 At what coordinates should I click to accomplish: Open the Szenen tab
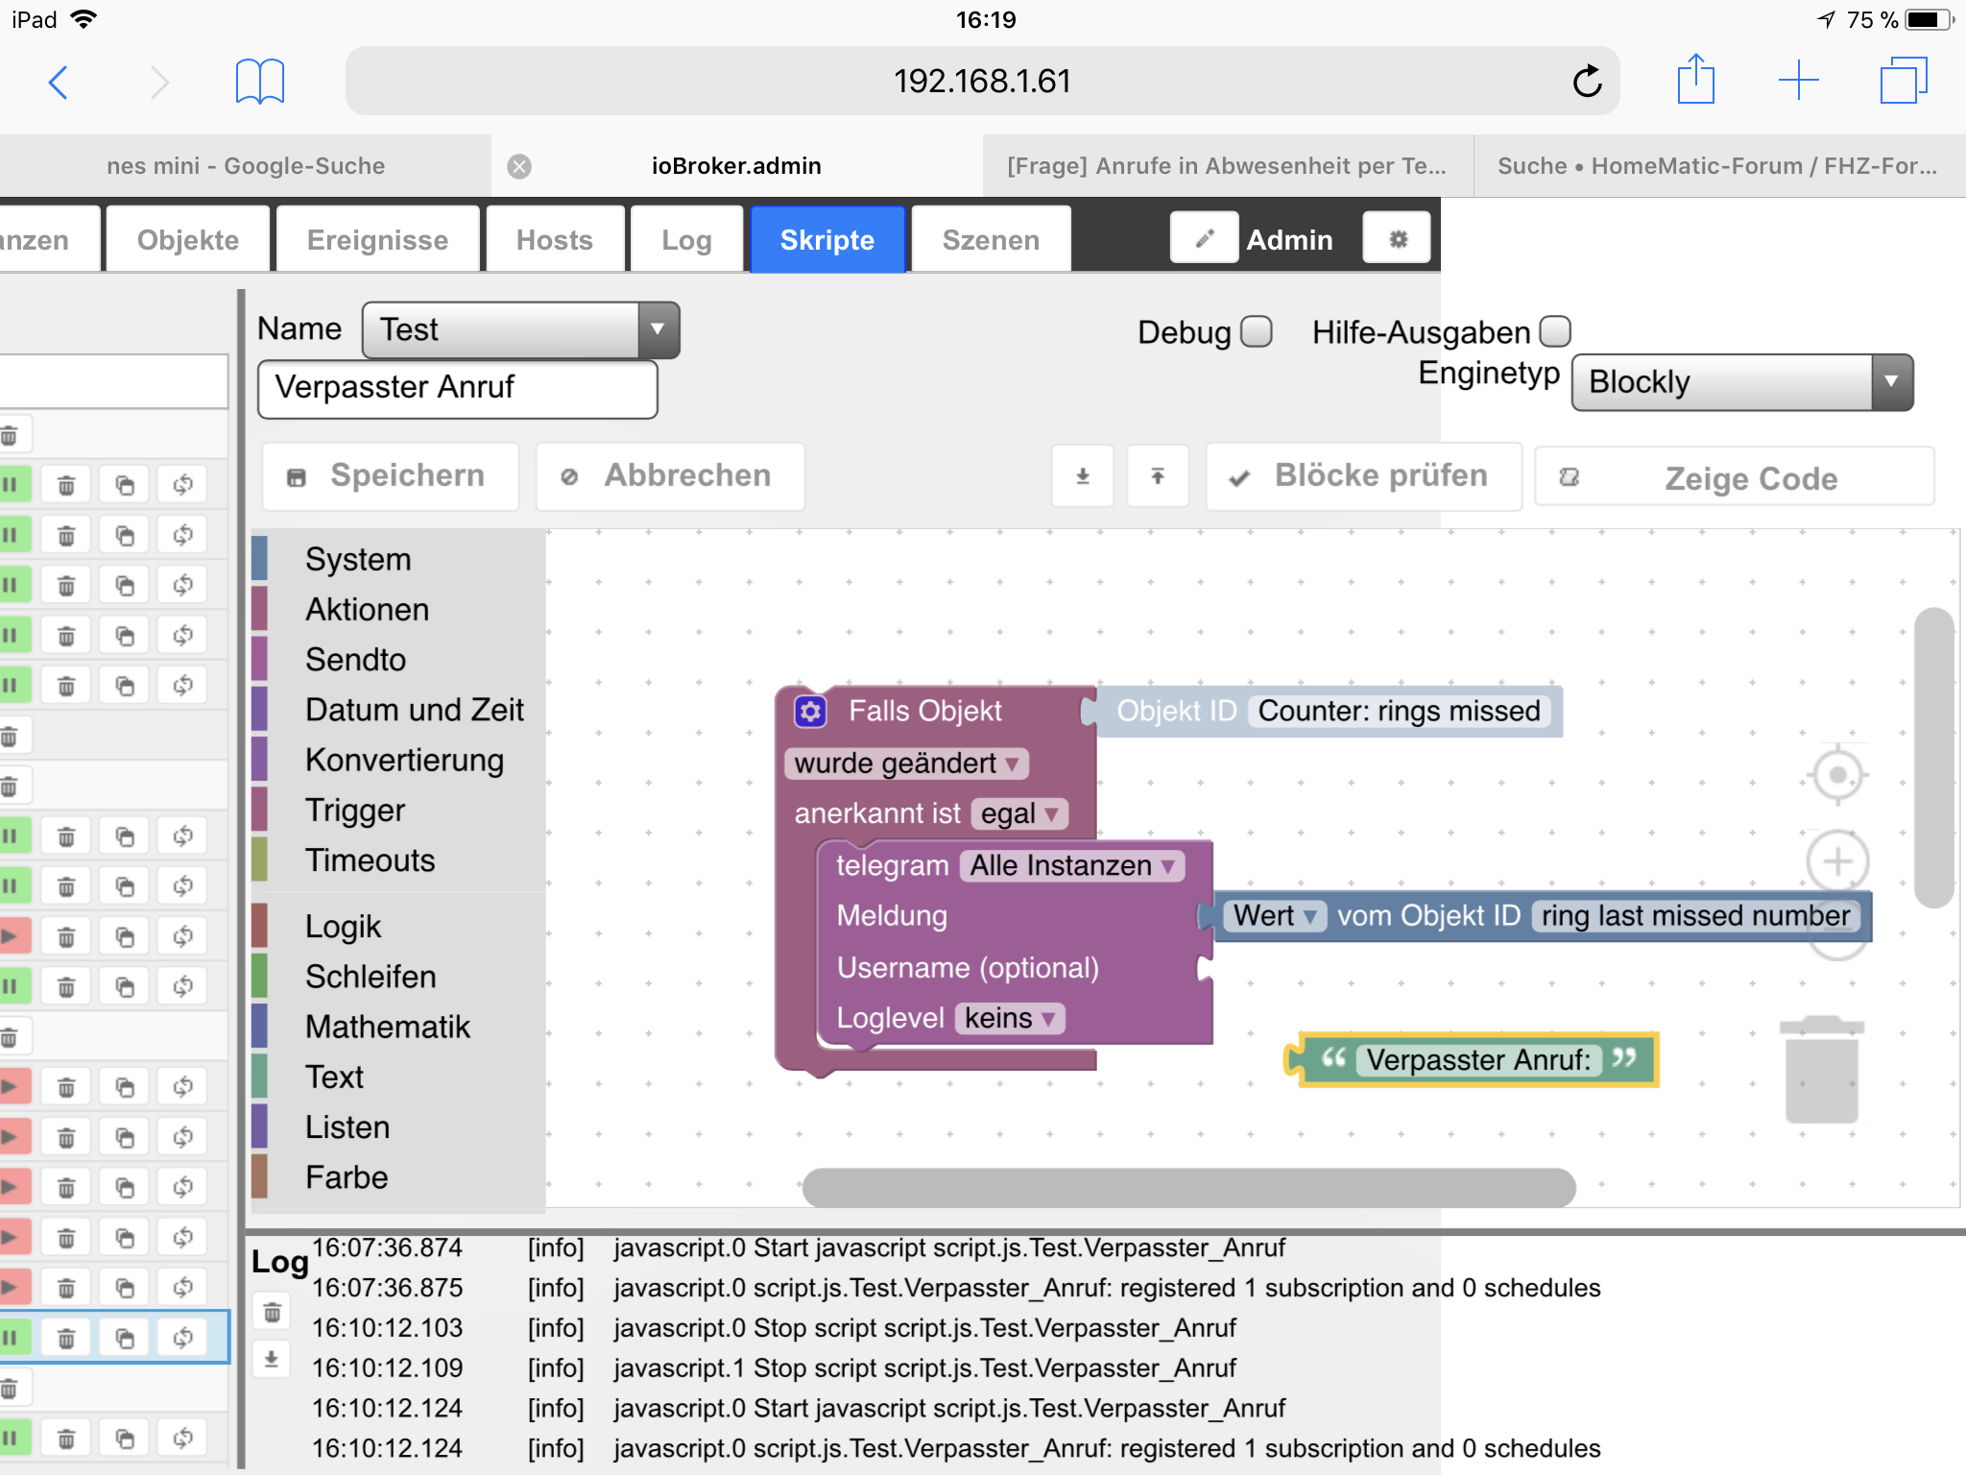click(991, 239)
